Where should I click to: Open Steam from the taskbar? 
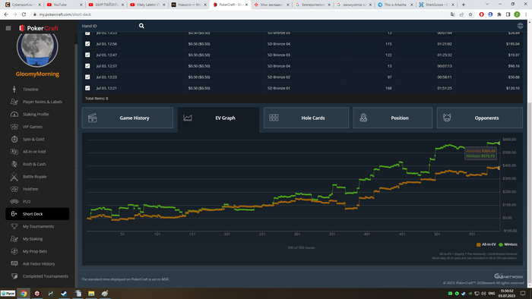click(x=64, y=294)
